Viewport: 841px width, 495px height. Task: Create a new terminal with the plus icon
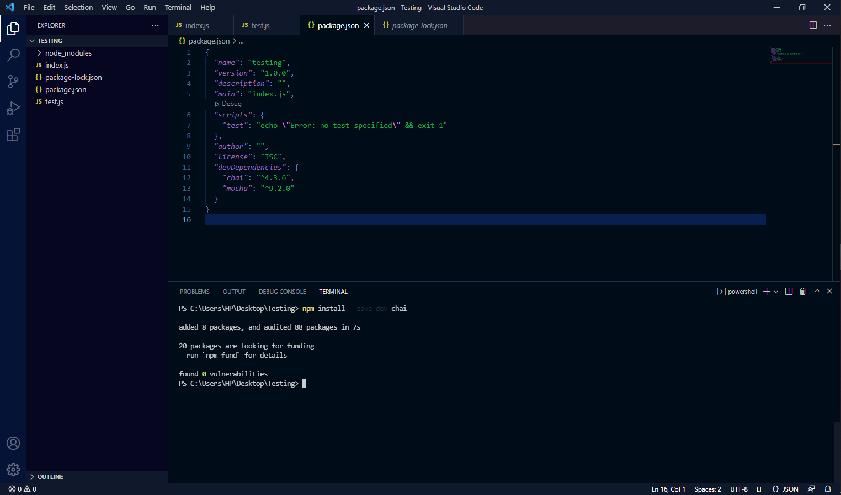(767, 291)
